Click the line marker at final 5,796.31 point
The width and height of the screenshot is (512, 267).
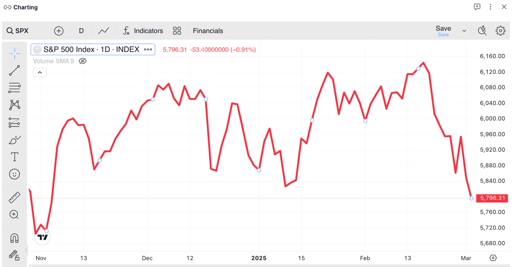click(472, 198)
